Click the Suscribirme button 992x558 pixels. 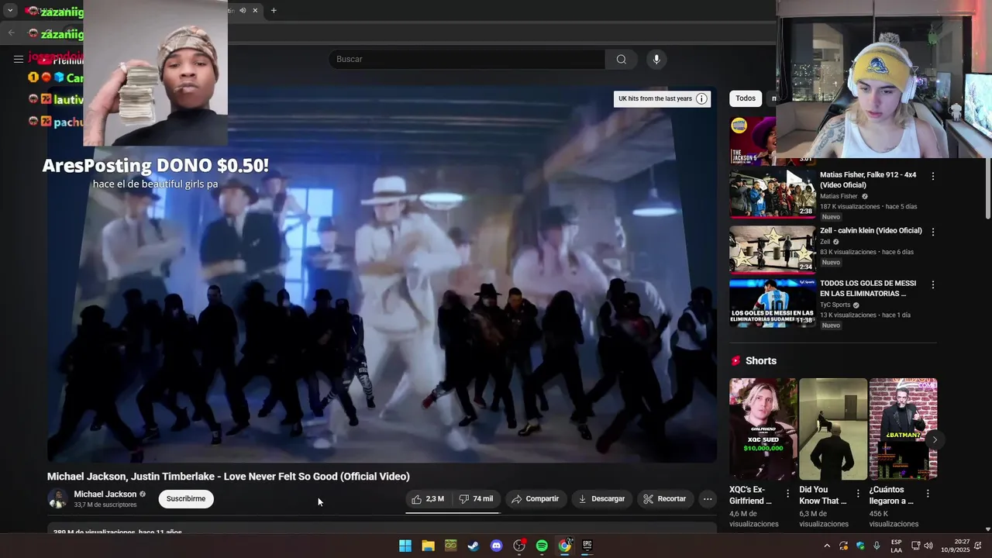[x=186, y=498]
